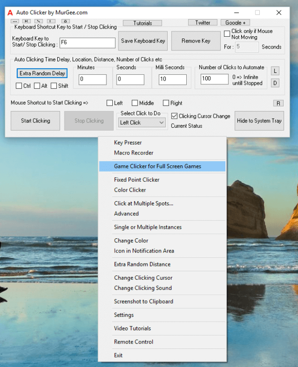Viewport: 298px width, 367px height.
Task: Click the Twitter button
Action: pyautogui.click(x=202, y=22)
